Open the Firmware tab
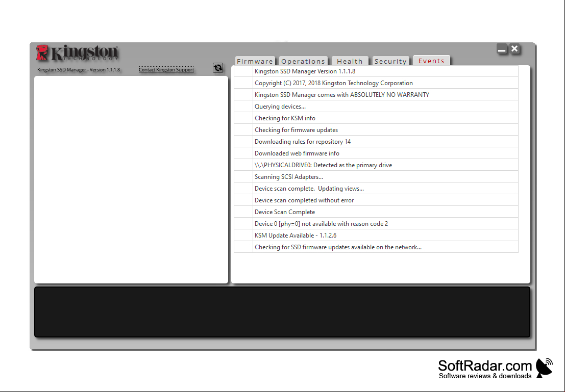The width and height of the screenshot is (565, 392). (255, 61)
